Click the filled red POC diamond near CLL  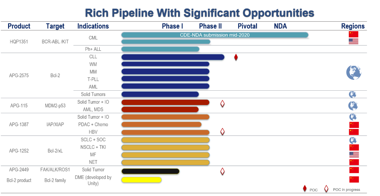click(x=236, y=57)
